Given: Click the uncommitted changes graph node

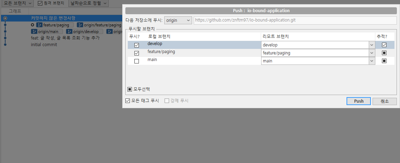Looking at the screenshot, I should (5, 18).
